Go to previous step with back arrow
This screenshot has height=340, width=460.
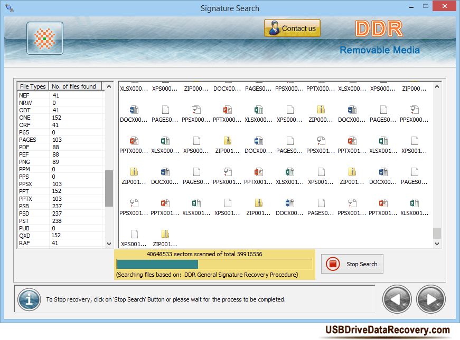click(x=397, y=299)
